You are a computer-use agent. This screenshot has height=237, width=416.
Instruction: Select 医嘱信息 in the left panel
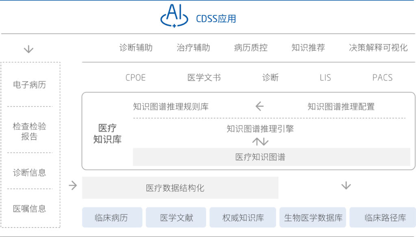click(30, 209)
